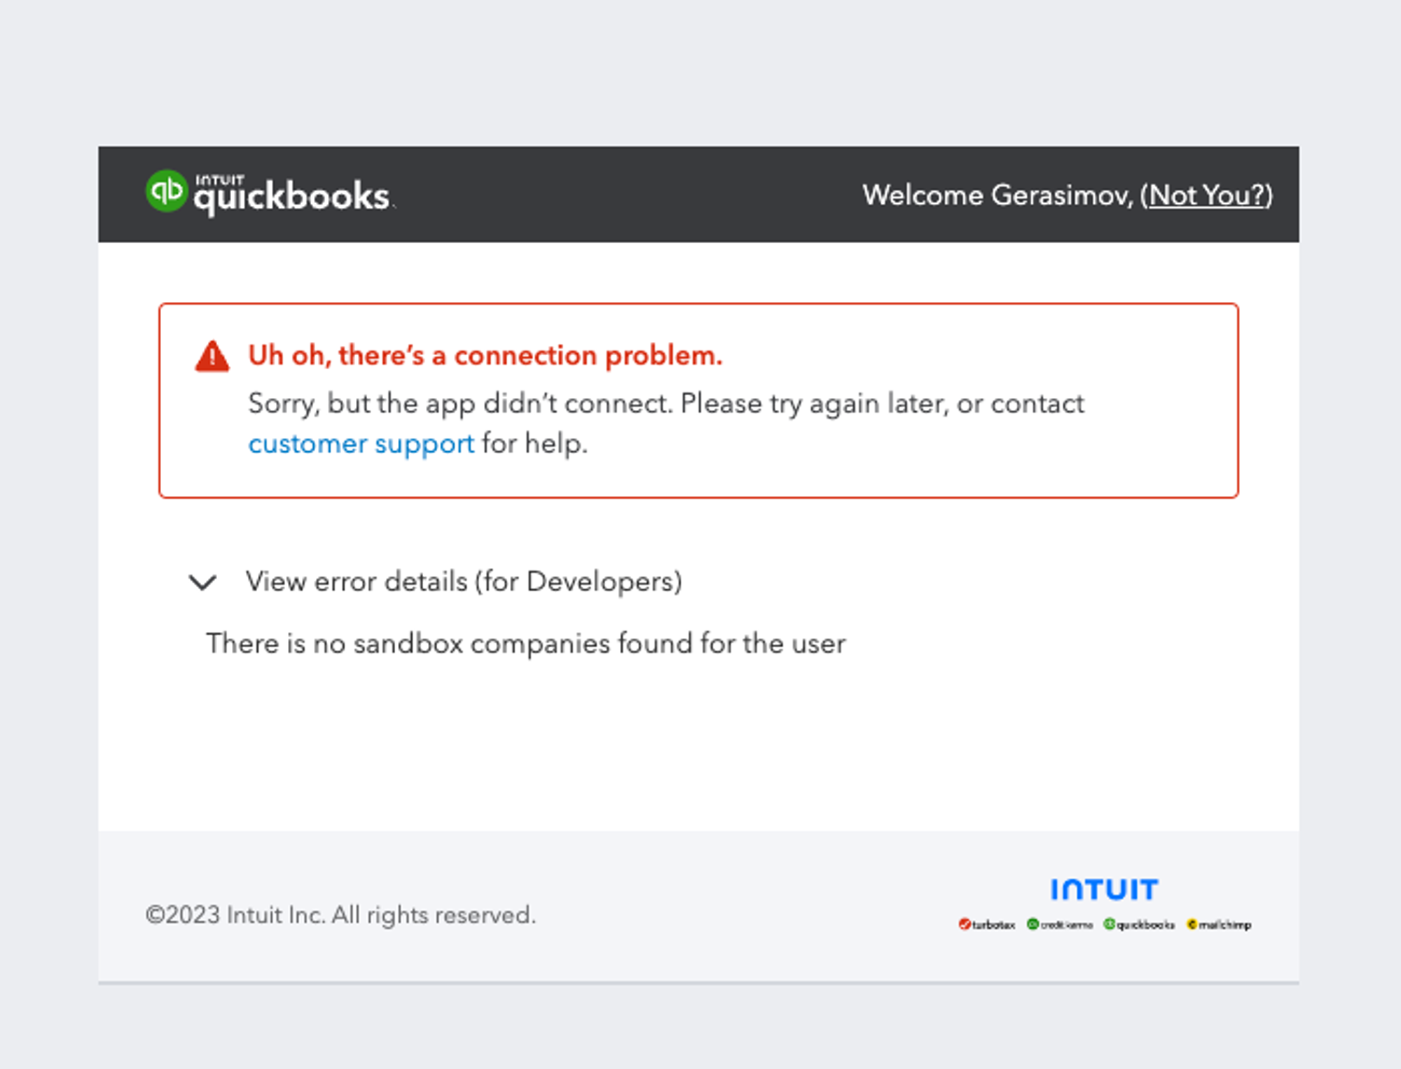This screenshot has width=1401, height=1069.
Task: Click the turbotax text in footer
Action: (x=993, y=925)
